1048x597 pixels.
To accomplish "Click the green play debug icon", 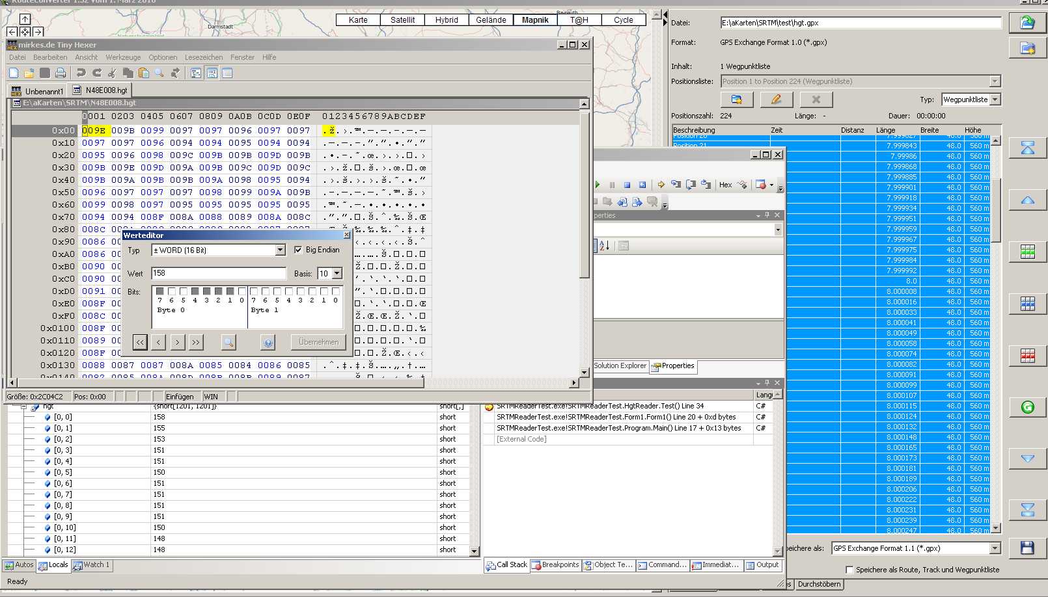I will point(597,185).
